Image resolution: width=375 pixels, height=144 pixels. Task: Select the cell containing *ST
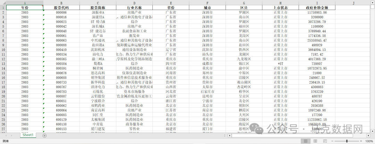(281, 64)
